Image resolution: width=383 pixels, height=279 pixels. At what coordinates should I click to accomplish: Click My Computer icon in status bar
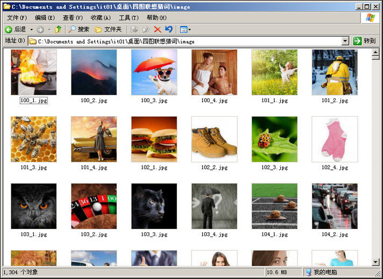[x=309, y=272]
